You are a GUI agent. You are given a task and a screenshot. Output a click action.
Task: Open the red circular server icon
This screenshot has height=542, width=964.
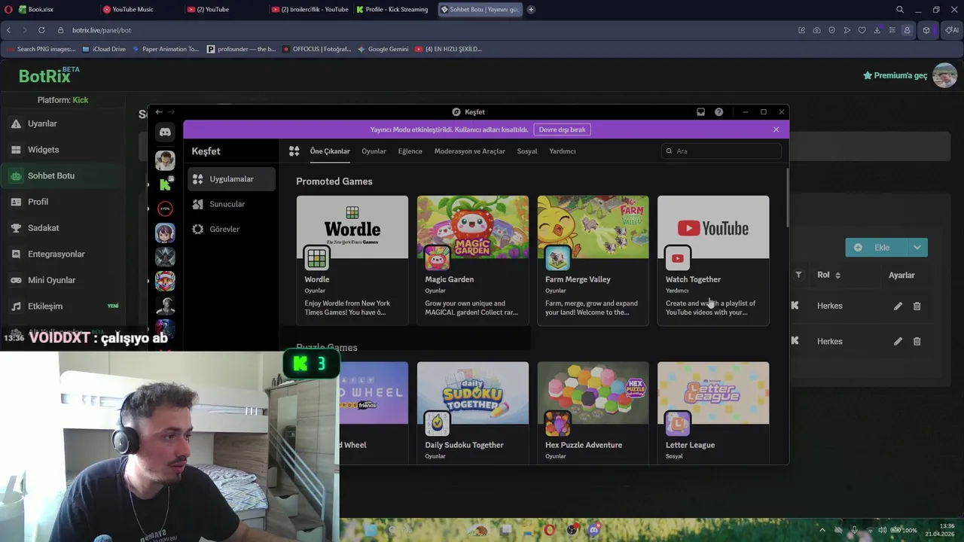tap(165, 209)
